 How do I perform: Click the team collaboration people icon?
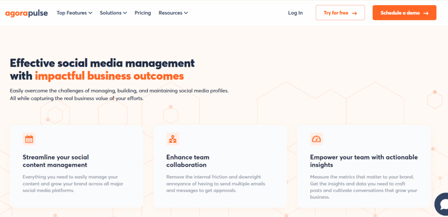coord(172,139)
